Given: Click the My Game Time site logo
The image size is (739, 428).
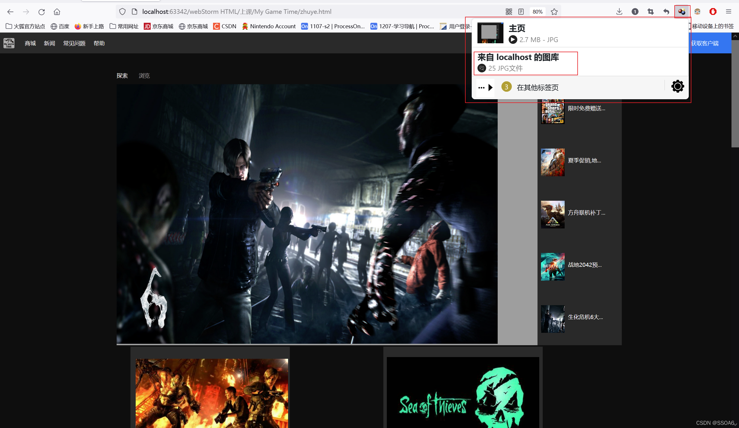Looking at the screenshot, I should click(9, 43).
